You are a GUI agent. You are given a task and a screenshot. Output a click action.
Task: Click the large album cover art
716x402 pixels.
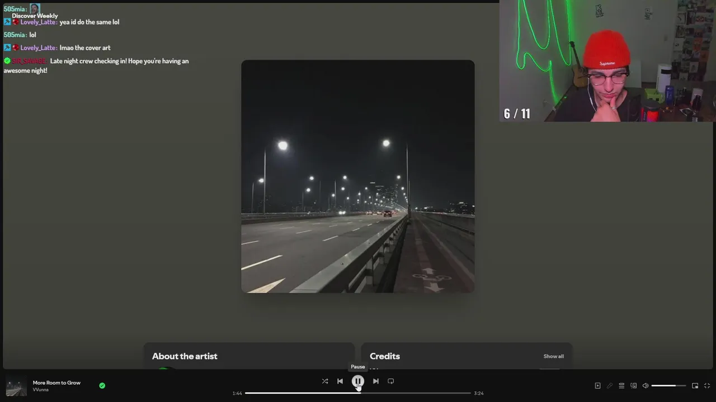pos(358,176)
